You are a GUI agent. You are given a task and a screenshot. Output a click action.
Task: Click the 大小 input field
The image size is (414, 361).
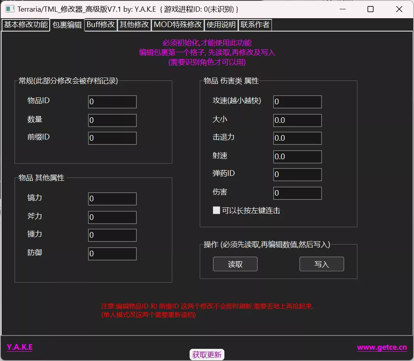coord(297,120)
